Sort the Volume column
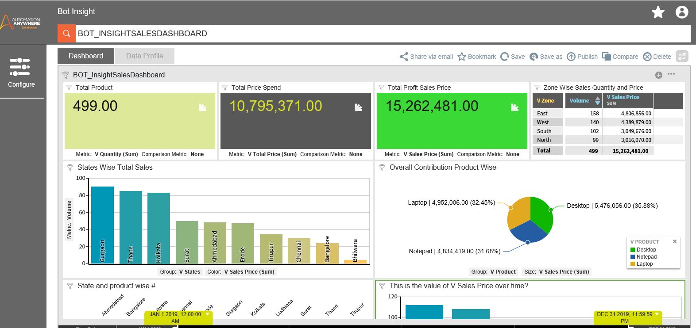Image resolution: width=696 pixels, height=328 pixels. point(597,101)
